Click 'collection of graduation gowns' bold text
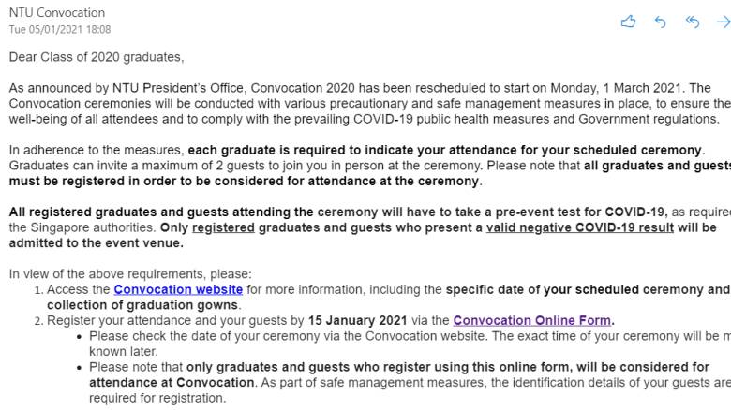The image size is (731, 410). (x=143, y=304)
